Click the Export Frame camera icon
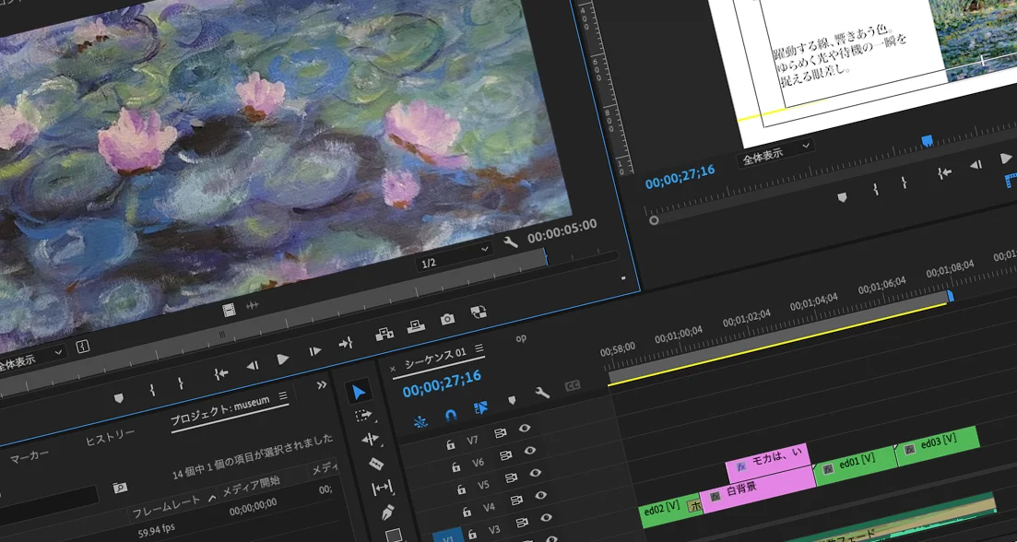 [x=447, y=319]
